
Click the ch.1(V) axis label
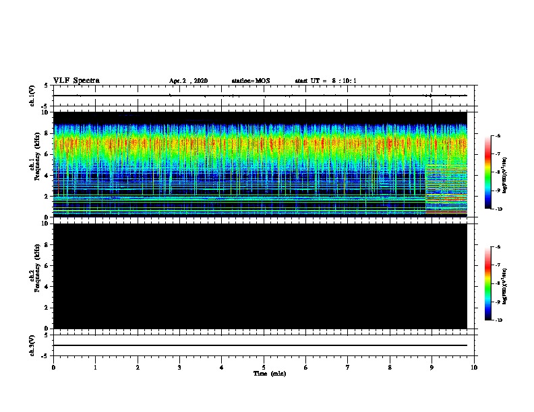point(32,96)
